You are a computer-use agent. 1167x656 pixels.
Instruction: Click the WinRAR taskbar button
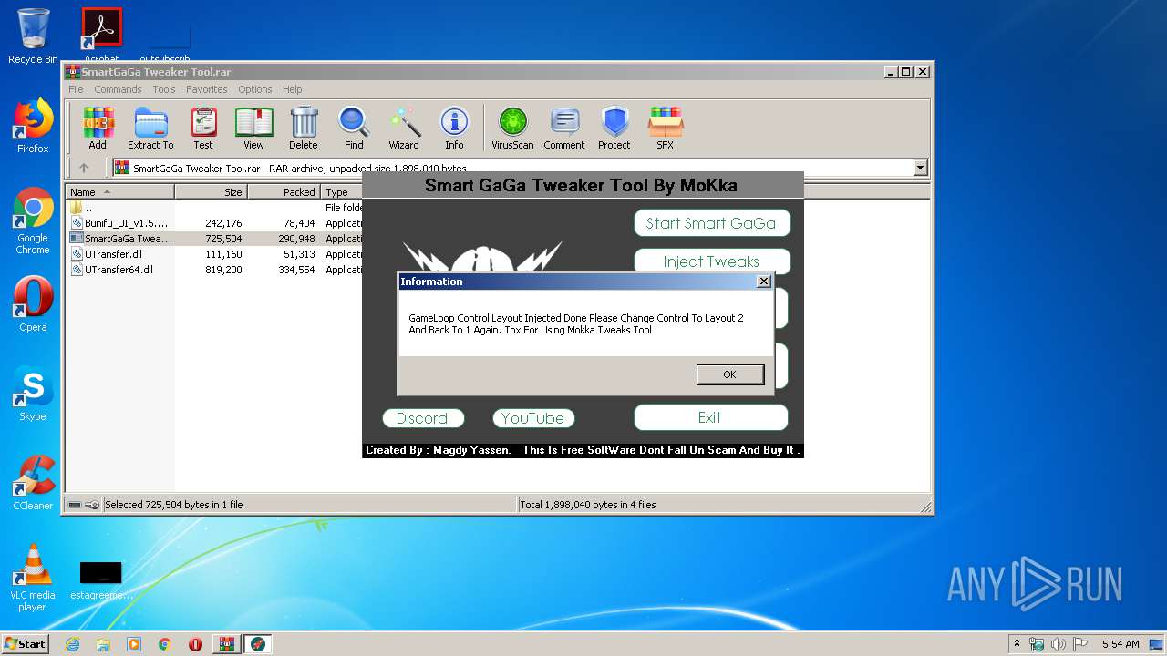pyautogui.click(x=226, y=644)
